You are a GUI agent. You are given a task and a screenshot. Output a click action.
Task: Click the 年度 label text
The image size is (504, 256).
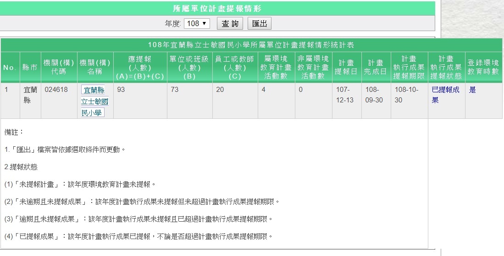[x=172, y=23]
